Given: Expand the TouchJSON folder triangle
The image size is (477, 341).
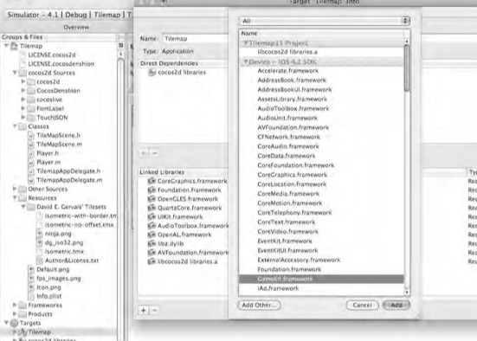Looking at the screenshot, I should point(23,117).
